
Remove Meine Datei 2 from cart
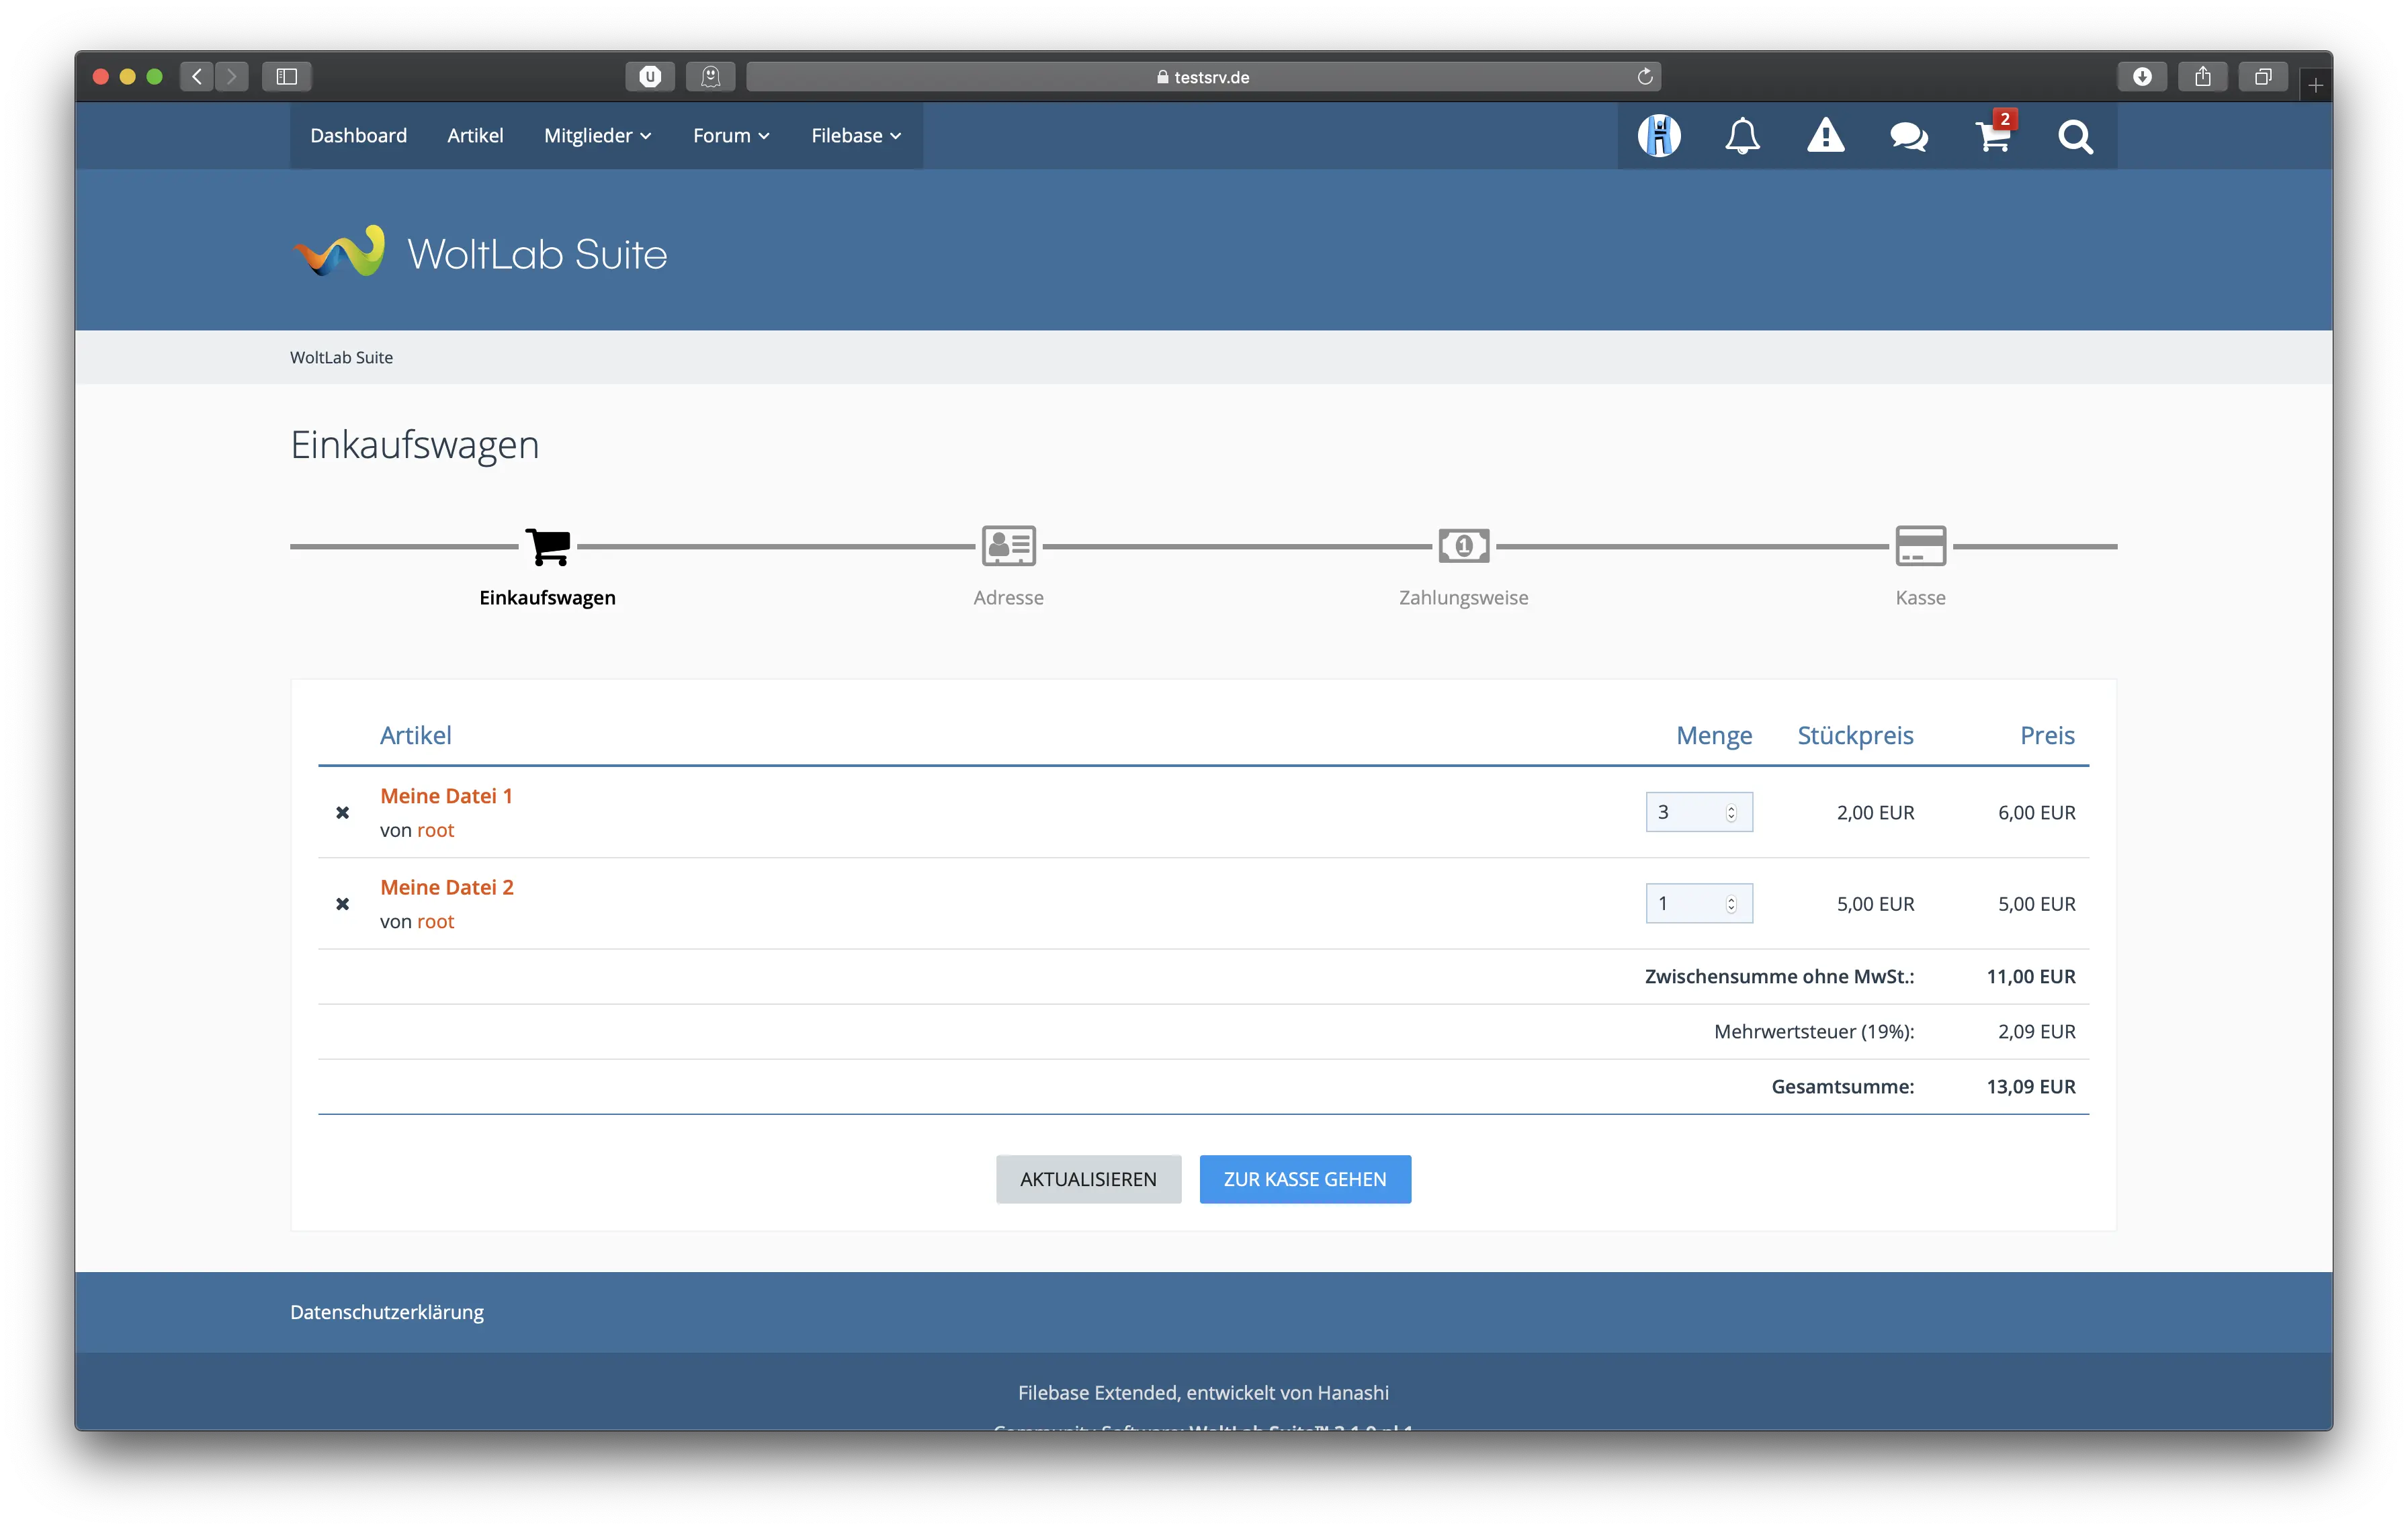(343, 903)
